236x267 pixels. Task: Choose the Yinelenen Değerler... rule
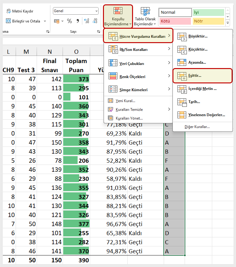click(x=203, y=115)
